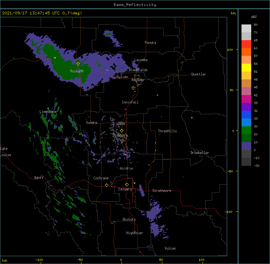Click the RedDeer city label
This screenshot has height=264, width=270.
tap(138, 80)
